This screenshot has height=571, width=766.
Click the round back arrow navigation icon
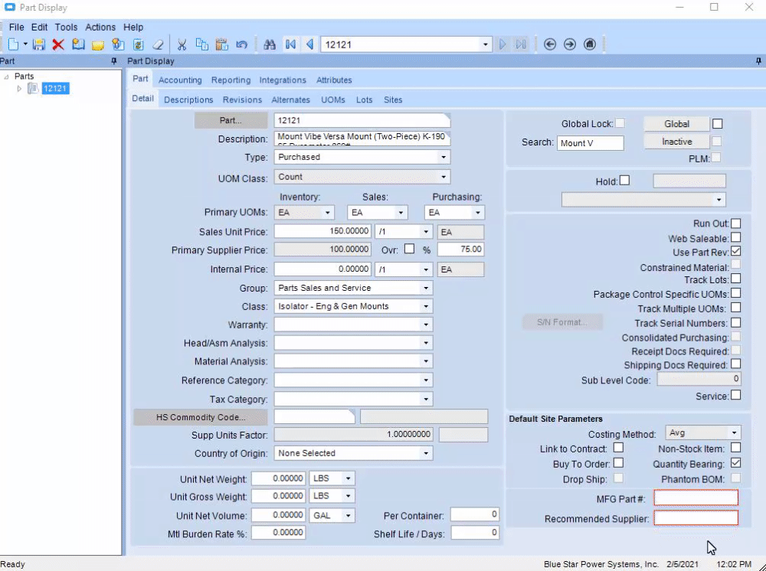550,44
